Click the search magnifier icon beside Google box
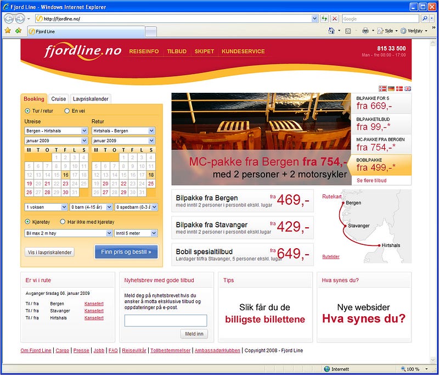Viewport: 439px width, 375px height. (425, 19)
